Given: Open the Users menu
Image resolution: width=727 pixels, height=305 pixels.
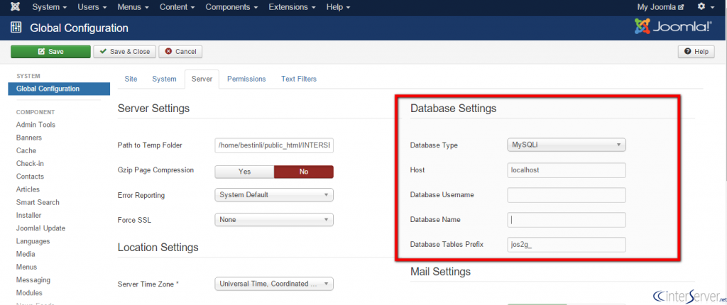Looking at the screenshot, I should (92, 7).
